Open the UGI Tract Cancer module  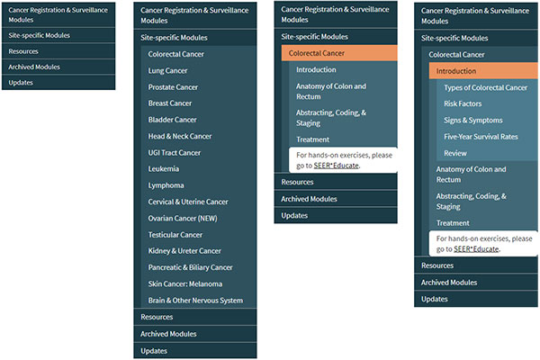point(175,153)
